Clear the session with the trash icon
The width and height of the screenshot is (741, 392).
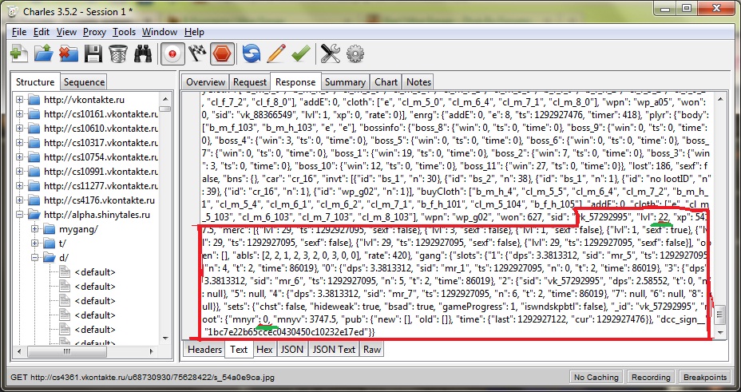tap(117, 53)
